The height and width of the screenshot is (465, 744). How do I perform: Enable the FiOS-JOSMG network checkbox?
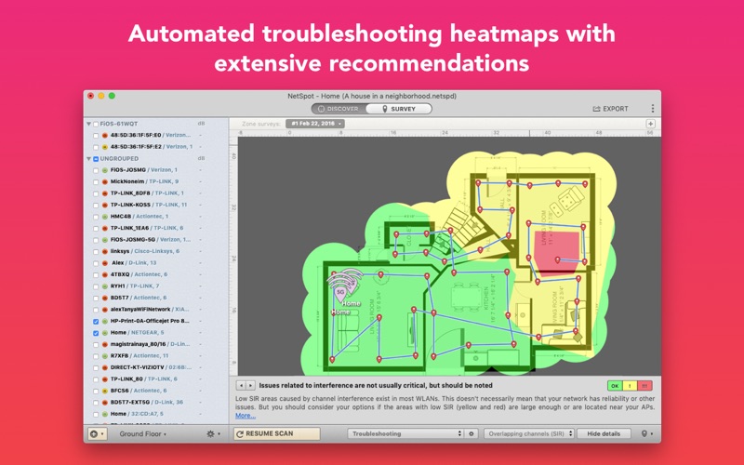pyautogui.click(x=97, y=170)
